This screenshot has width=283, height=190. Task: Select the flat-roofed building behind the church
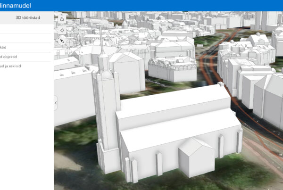click(x=171, y=68)
